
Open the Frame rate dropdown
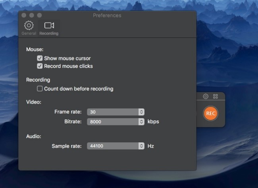pos(116,112)
